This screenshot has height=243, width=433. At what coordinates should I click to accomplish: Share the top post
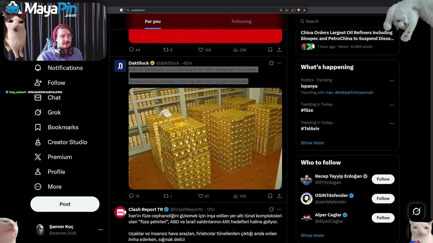[279, 50]
